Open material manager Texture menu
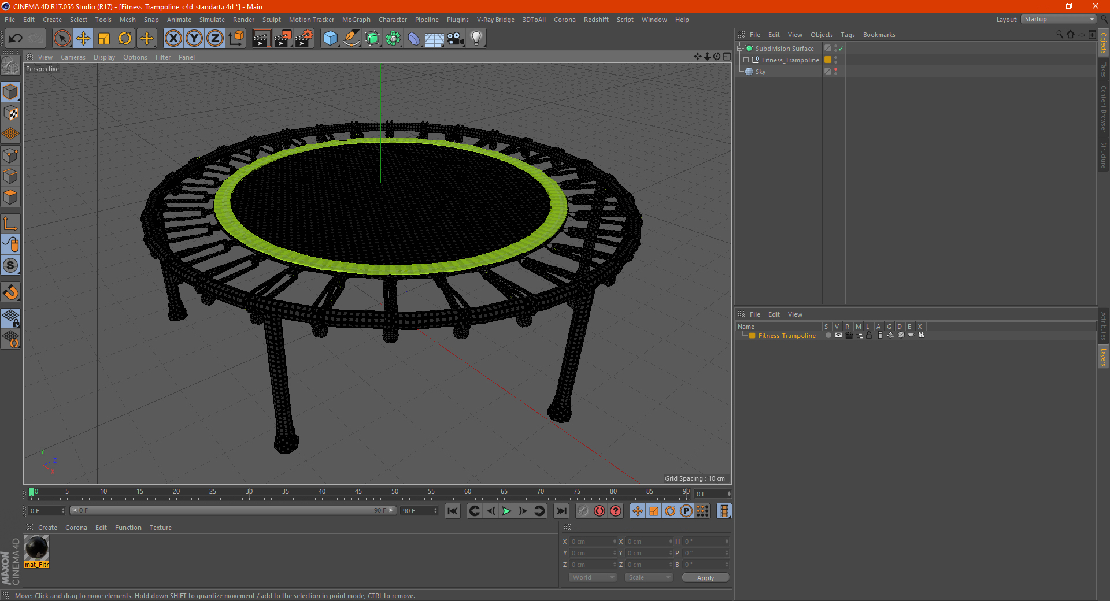 tap(160, 528)
